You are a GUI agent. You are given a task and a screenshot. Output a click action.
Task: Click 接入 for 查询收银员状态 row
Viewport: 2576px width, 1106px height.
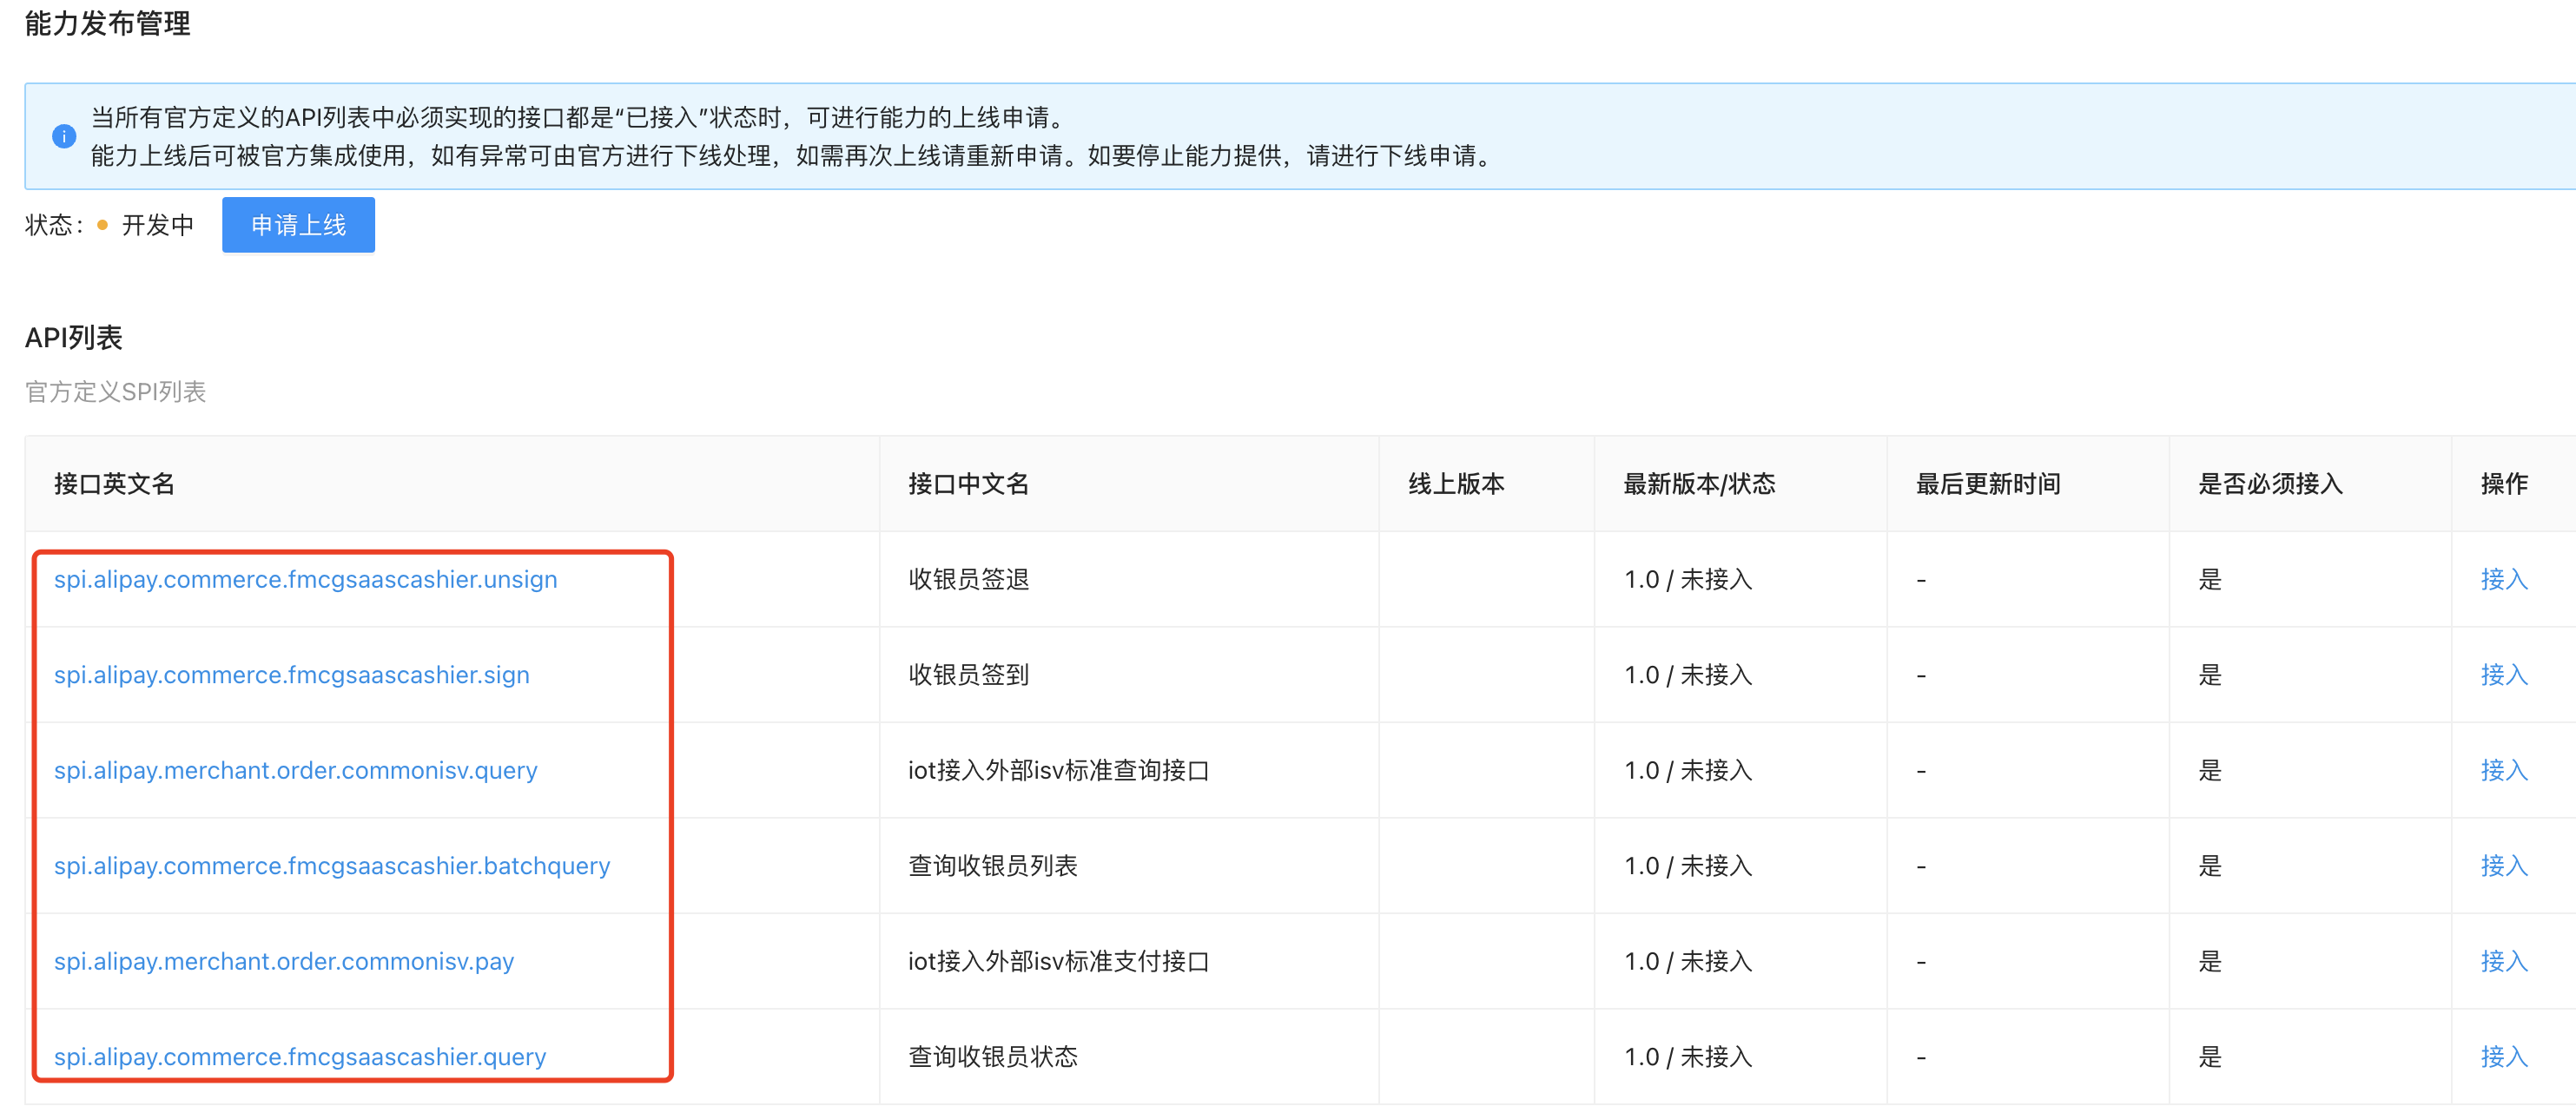coord(2503,1057)
